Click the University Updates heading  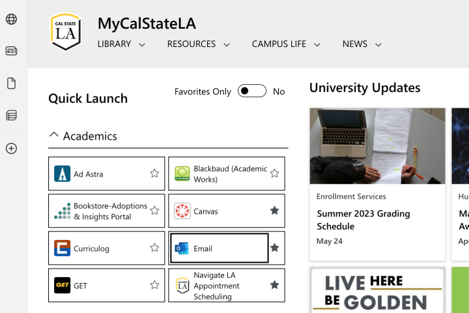pos(365,88)
